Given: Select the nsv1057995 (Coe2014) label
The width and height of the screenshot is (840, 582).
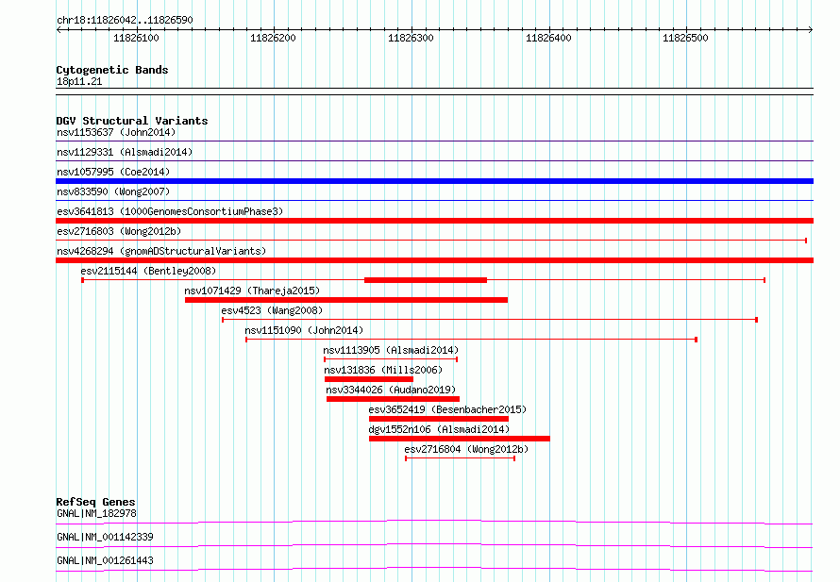Looking at the screenshot, I should point(113,172).
